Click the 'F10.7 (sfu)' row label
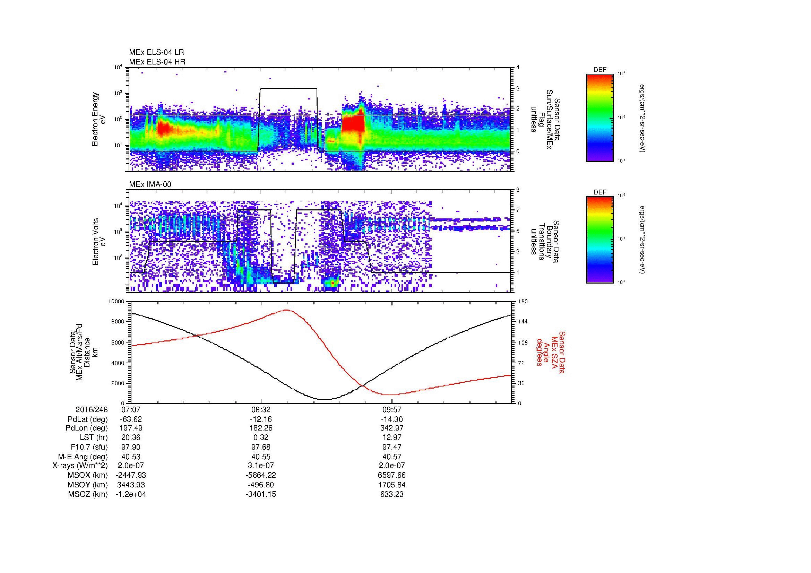The height and width of the screenshot is (573, 811). (x=89, y=447)
